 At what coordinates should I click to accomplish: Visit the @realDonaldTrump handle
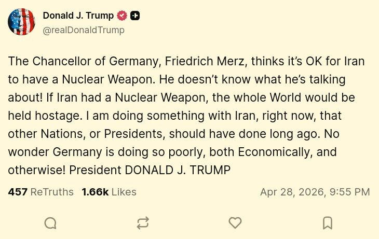click(84, 30)
